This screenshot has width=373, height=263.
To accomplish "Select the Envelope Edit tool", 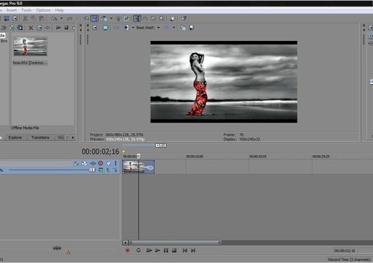I will click(146, 18).
